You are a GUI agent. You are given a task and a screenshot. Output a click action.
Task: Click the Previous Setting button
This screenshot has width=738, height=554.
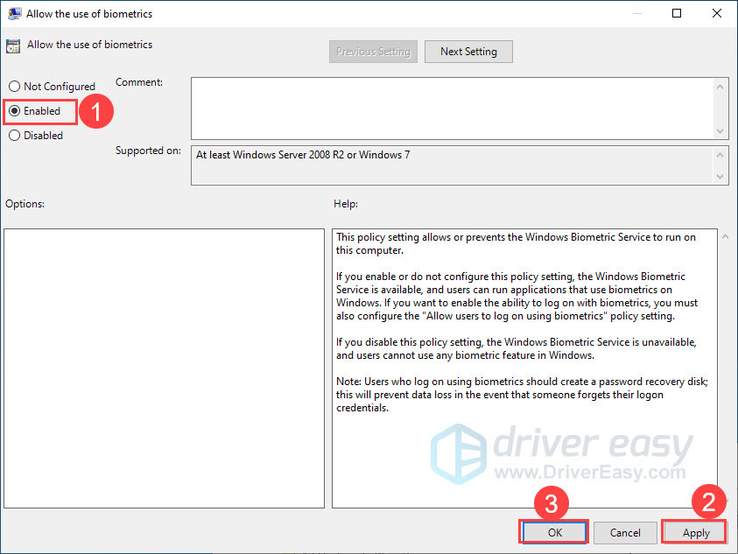tap(373, 52)
